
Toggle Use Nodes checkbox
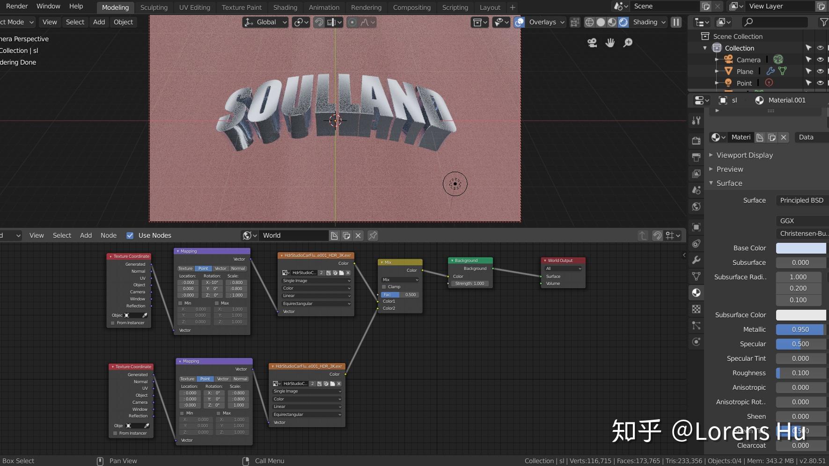[130, 235]
